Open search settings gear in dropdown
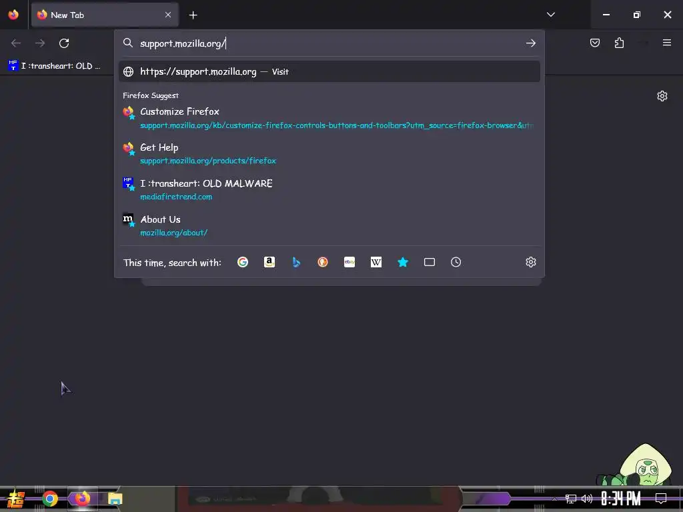 pyautogui.click(x=530, y=262)
